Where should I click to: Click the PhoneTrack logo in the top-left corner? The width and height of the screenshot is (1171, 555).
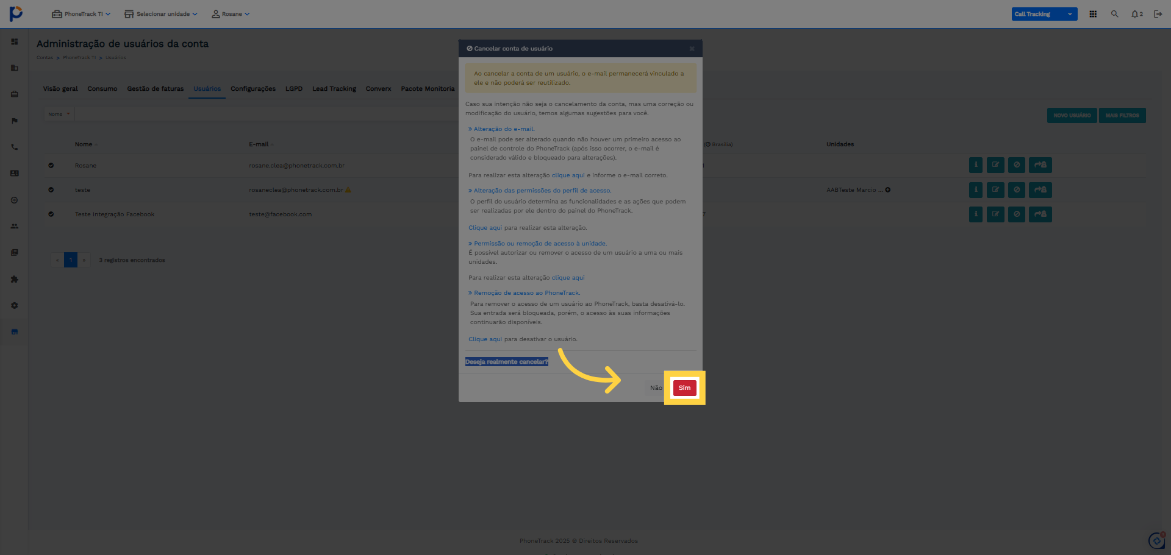tap(16, 13)
